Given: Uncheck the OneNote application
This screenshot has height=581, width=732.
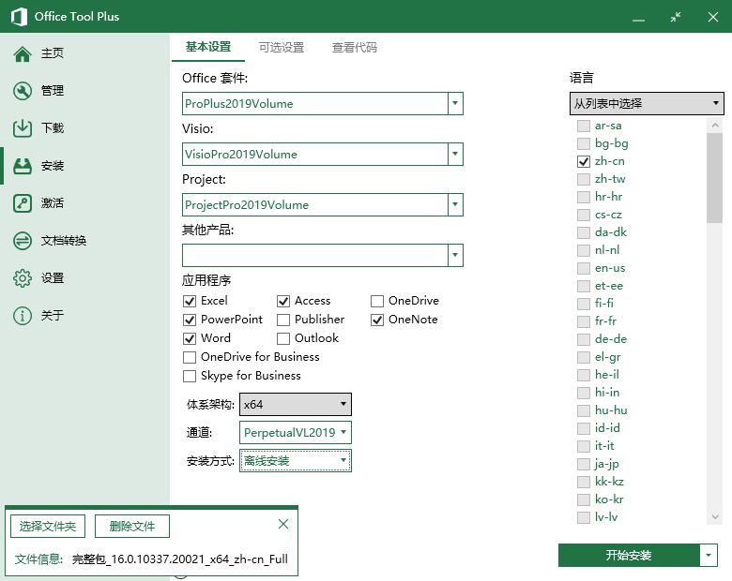Looking at the screenshot, I should tap(376, 320).
